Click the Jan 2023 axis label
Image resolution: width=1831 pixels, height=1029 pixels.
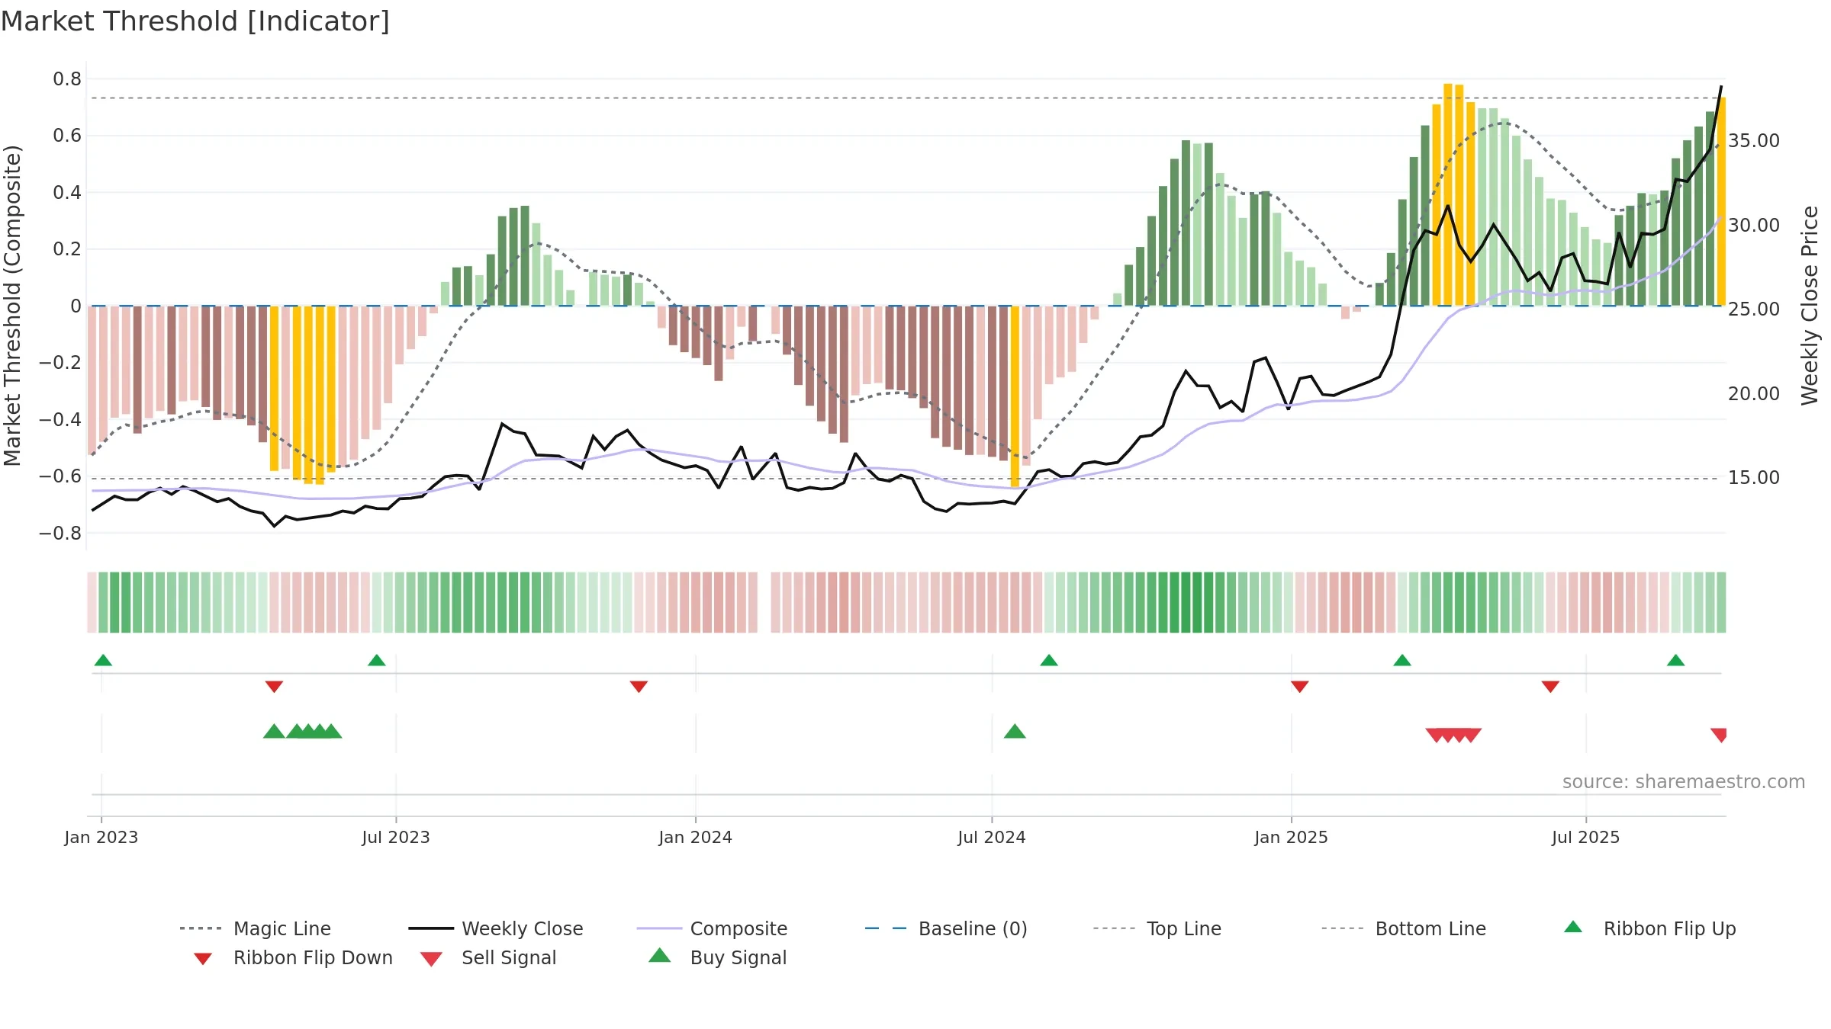101,838
